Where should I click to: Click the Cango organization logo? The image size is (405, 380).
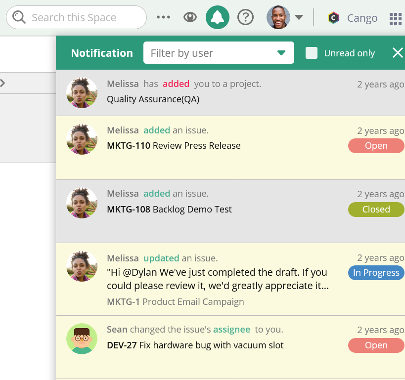[x=333, y=18]
